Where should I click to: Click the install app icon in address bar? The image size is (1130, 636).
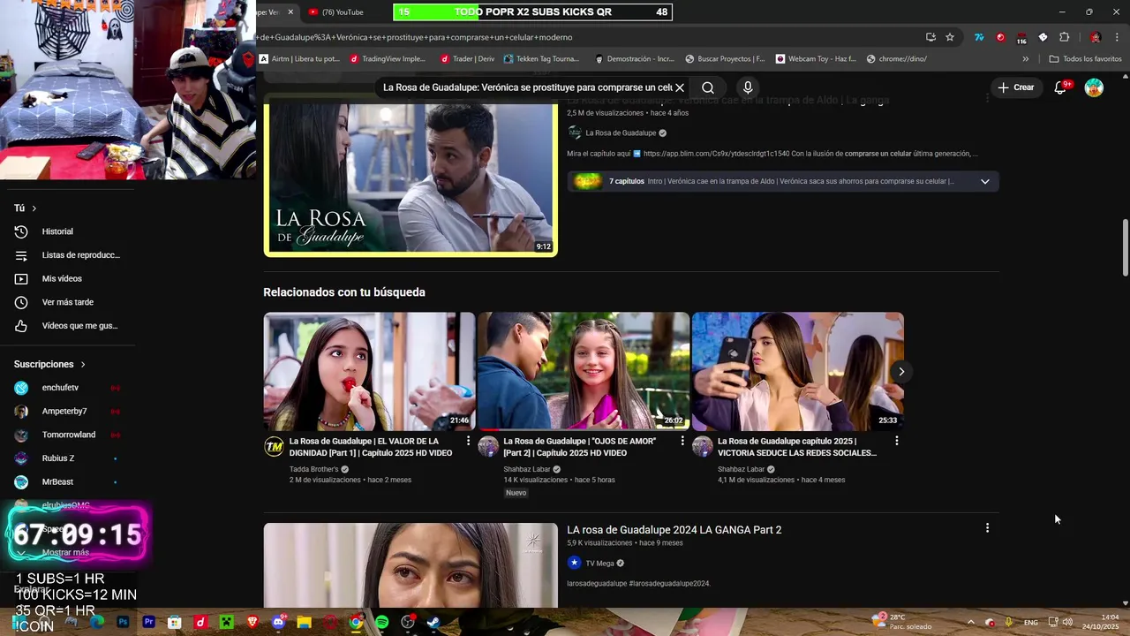tap(930, 37)
